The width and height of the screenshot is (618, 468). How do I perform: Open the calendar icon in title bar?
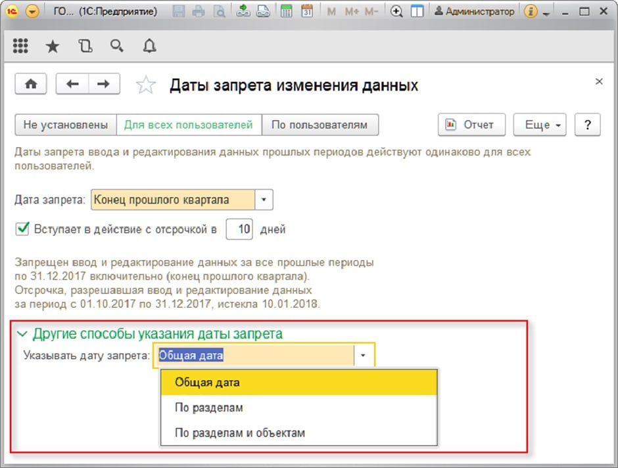point(306,12)
